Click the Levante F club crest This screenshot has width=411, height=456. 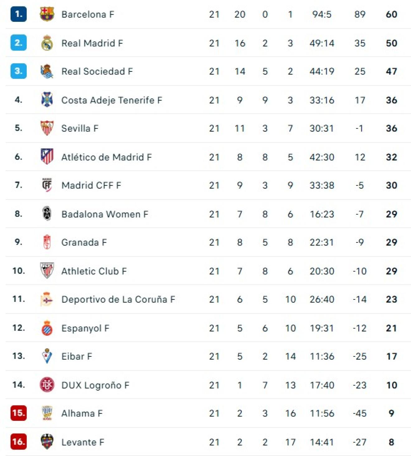point(47,442)
